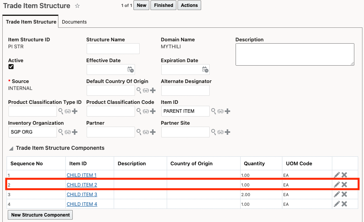
Task: Edit the CHILD ITEM 2 row
Action: 337,185
